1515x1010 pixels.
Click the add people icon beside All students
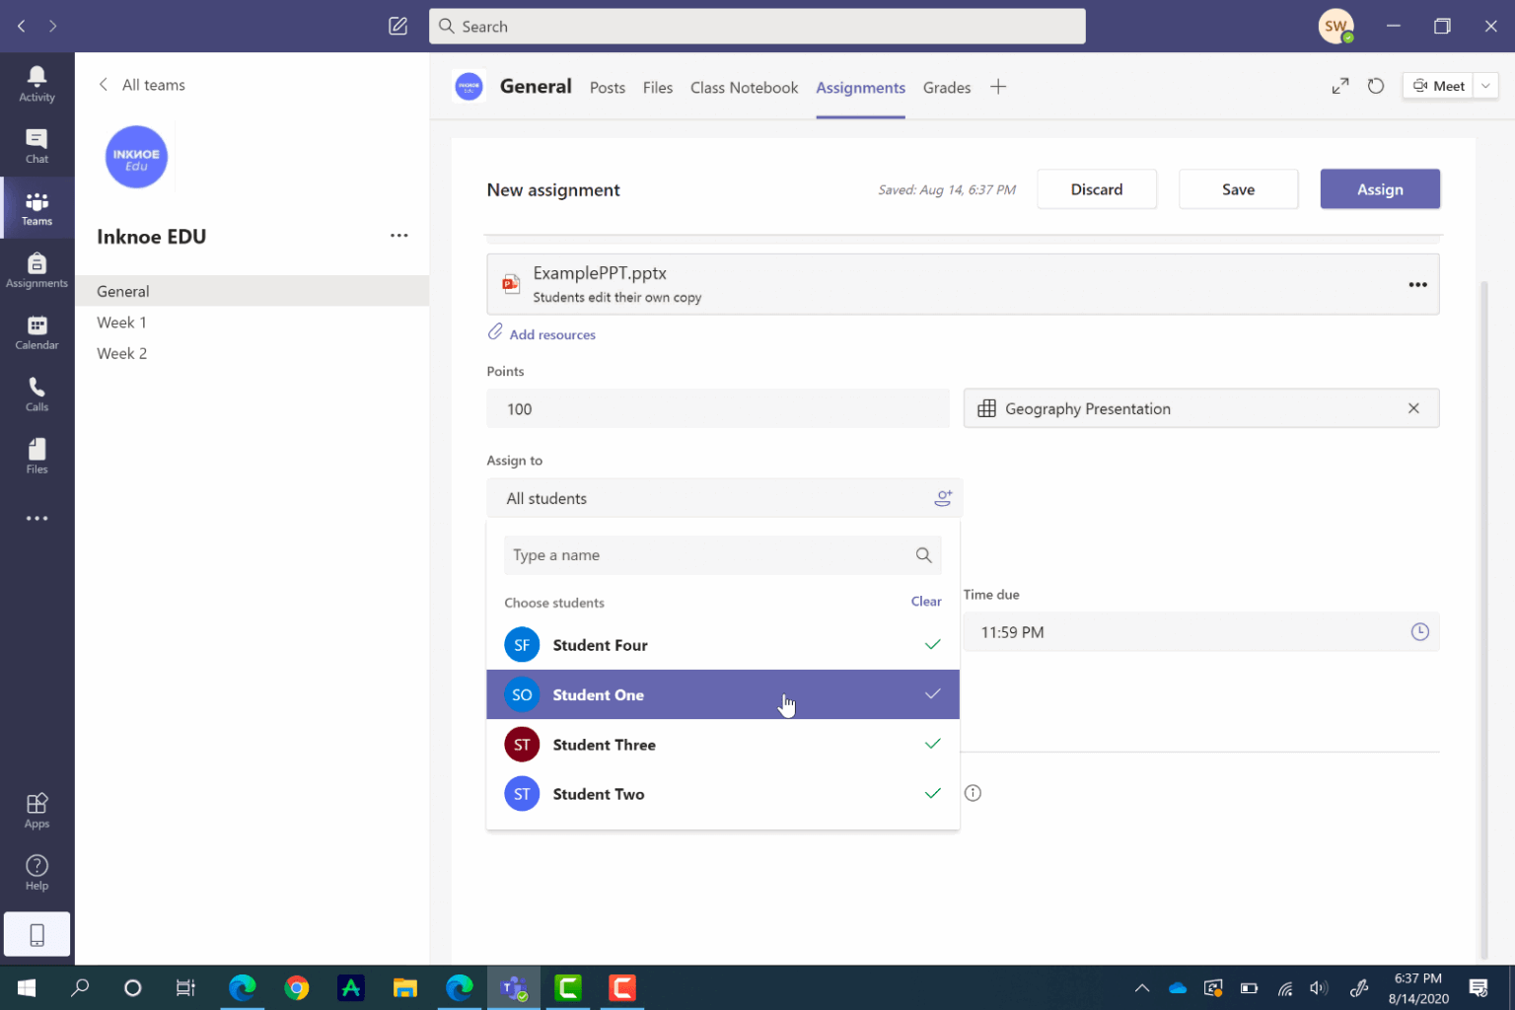(943, 498)
